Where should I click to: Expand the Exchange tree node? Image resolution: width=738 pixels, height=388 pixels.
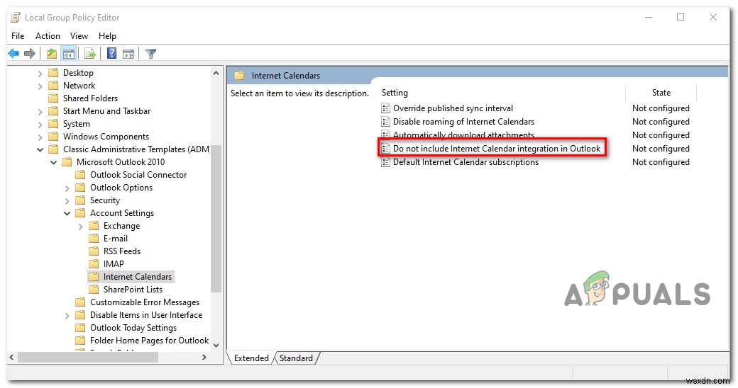click(80, 226)
